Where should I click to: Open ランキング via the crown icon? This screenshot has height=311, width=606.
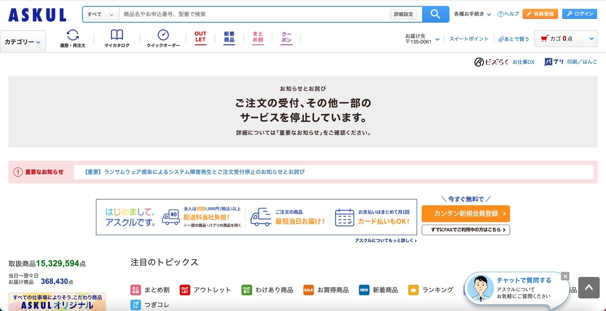(x=413, y=290)
